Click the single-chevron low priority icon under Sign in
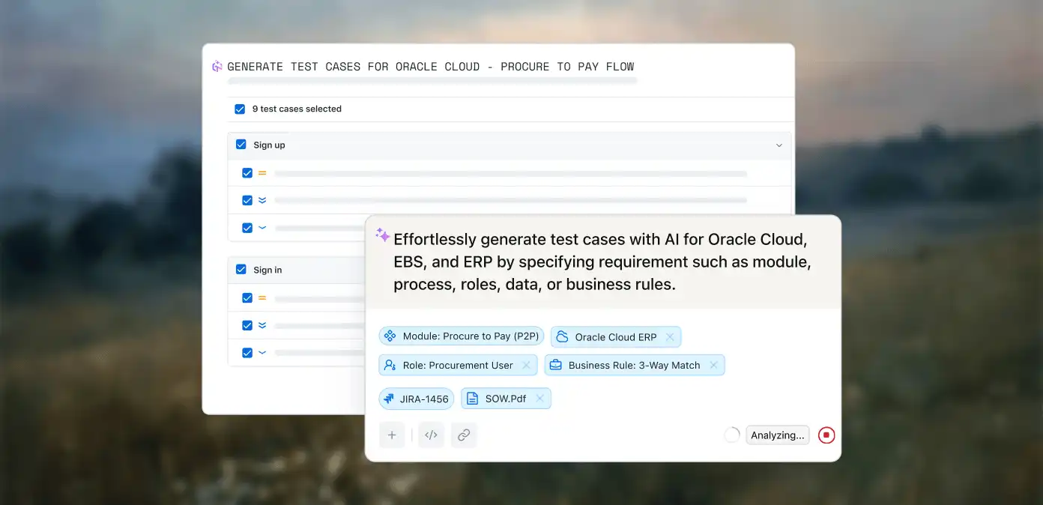Image resolution: width=1043 pixels, height=505 pixels. [x=262, y=353]
